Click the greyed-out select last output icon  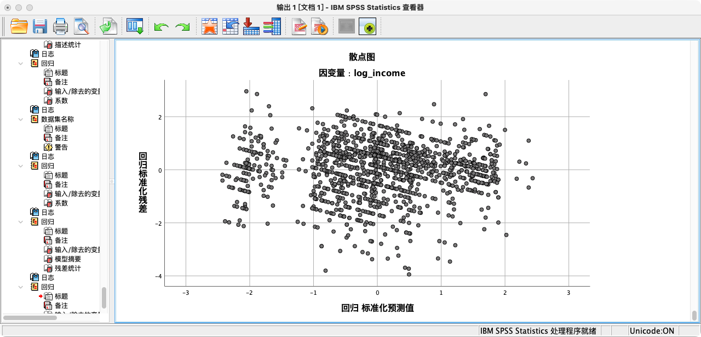(347, 26)
